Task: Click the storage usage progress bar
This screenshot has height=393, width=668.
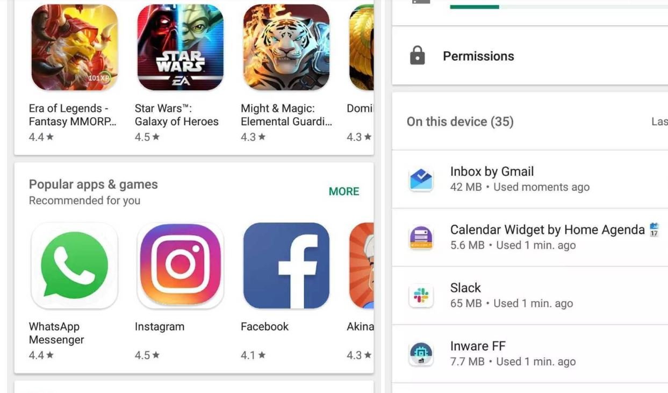Action: (559, 6)
